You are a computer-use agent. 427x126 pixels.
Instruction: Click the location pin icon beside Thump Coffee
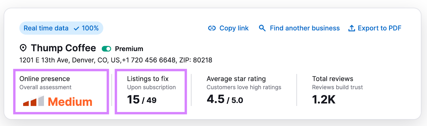(x=23, y=48)
